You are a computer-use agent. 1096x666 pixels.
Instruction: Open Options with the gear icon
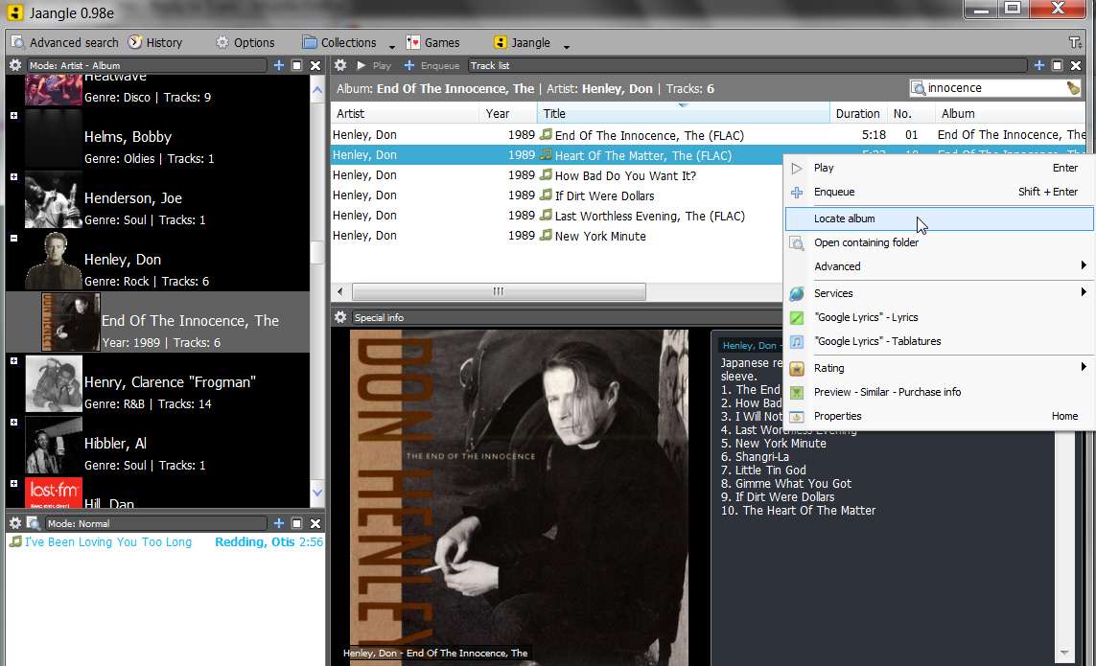pyautogui.click(x=245, y=42)
